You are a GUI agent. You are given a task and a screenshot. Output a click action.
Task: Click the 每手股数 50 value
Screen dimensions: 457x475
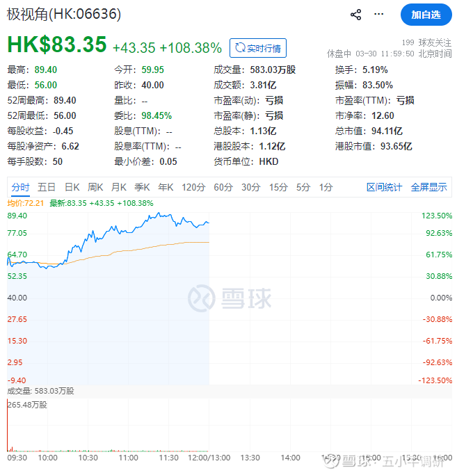pyautogui.click(x=57, y=161)
